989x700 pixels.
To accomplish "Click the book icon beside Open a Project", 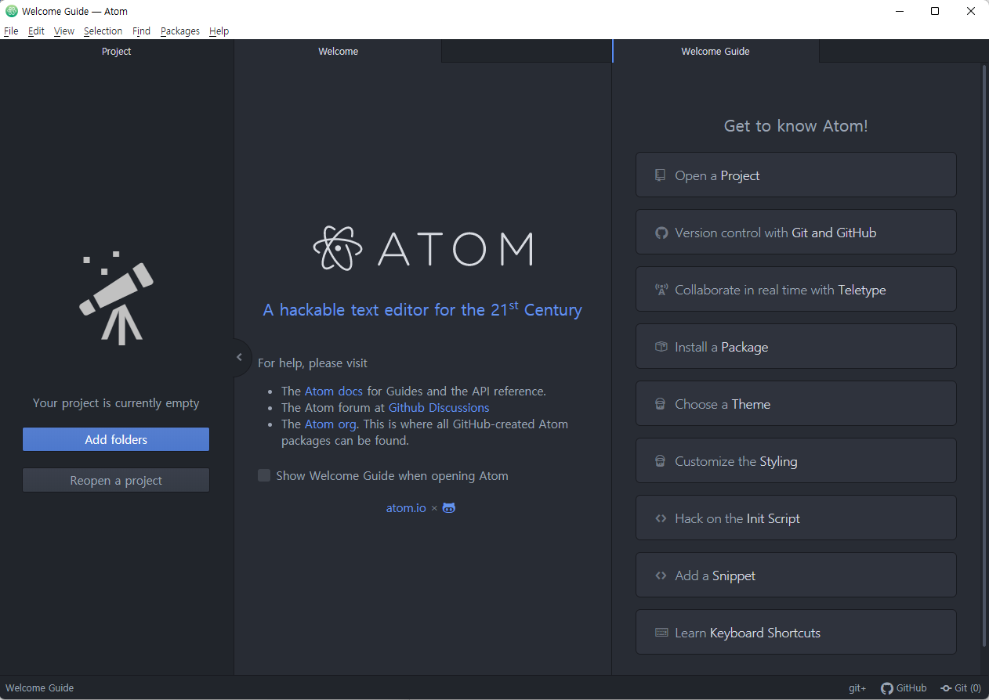I will pos(661,175).
